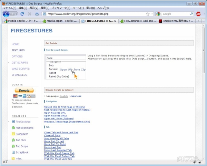Screen dimensions: 207x166
Task: Click into the Google search box
Action: coord(176,14)
